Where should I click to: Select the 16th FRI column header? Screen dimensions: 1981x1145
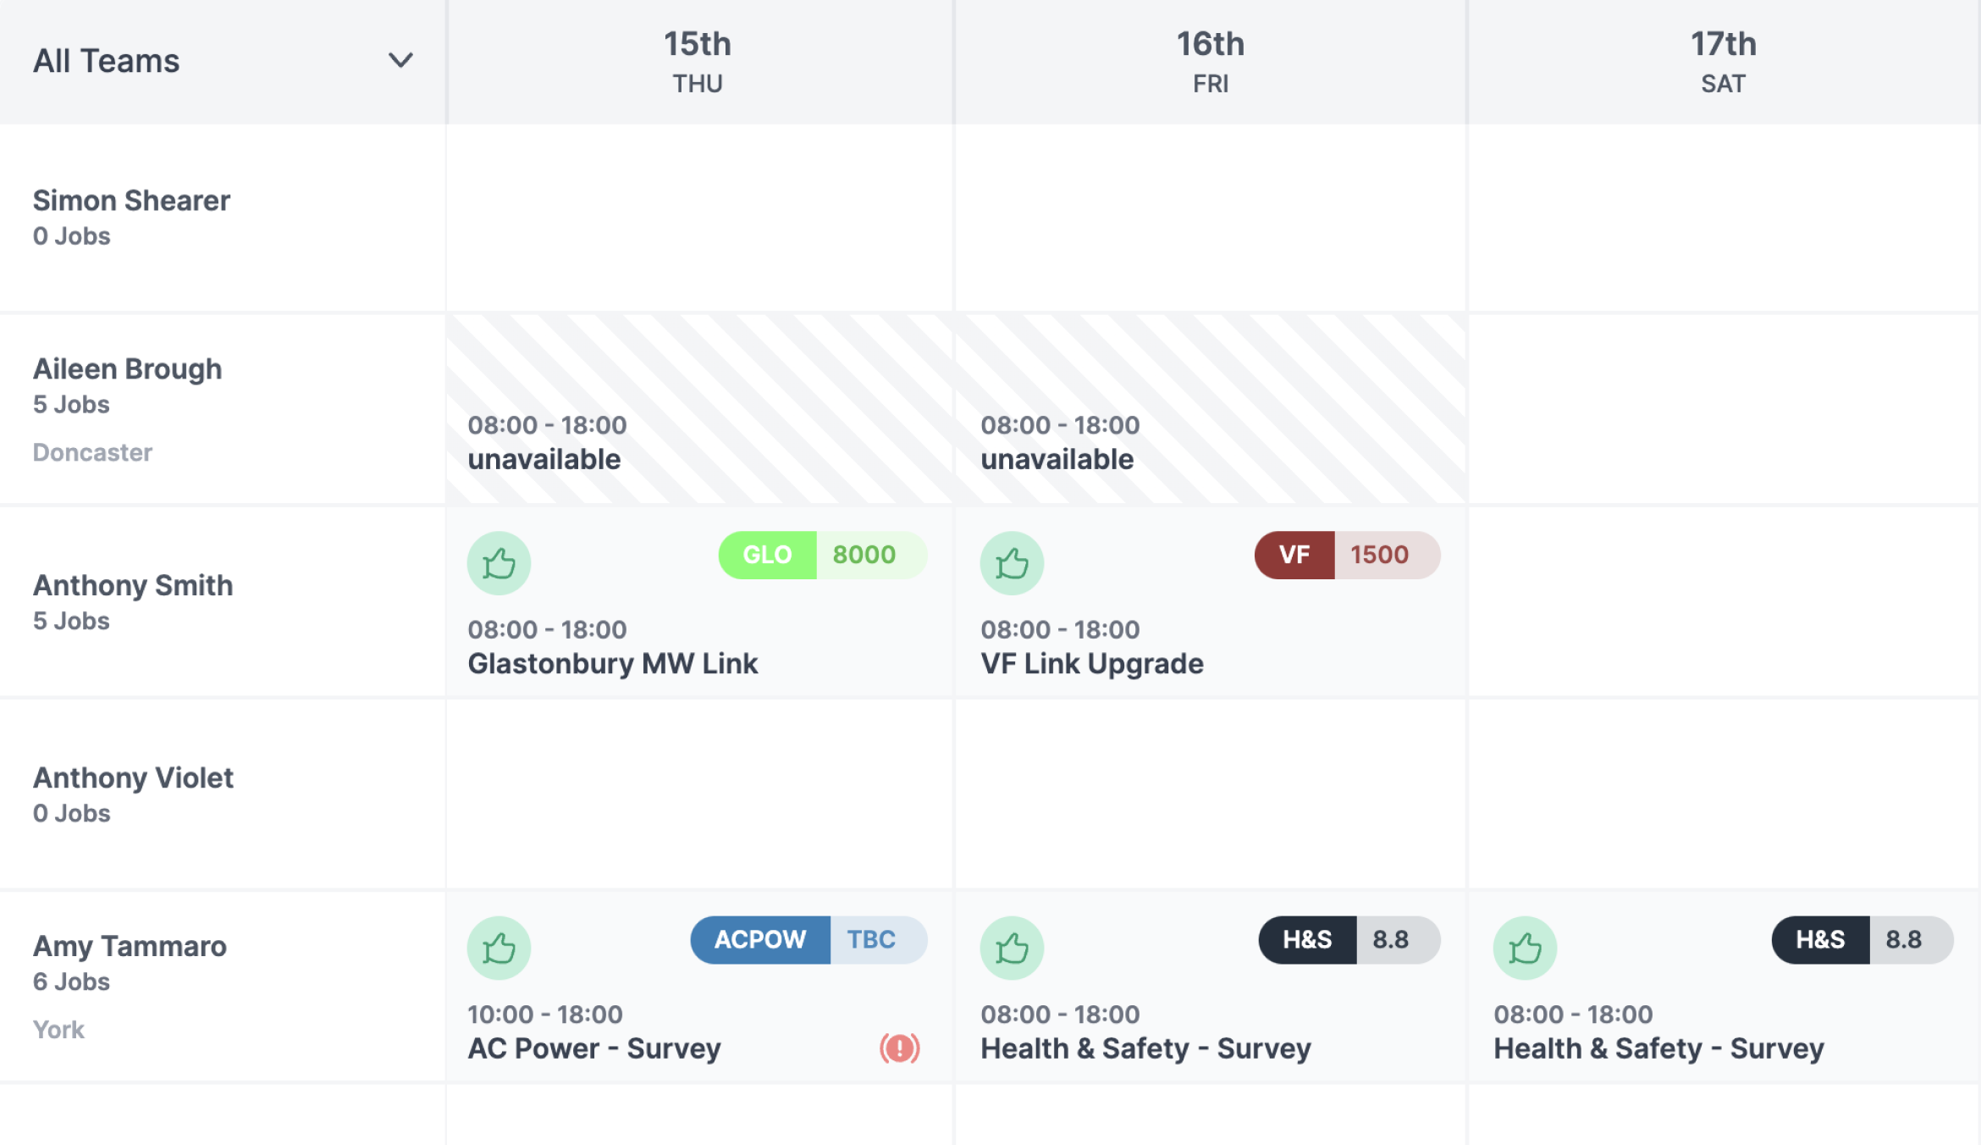click(x=1211, y=61)
